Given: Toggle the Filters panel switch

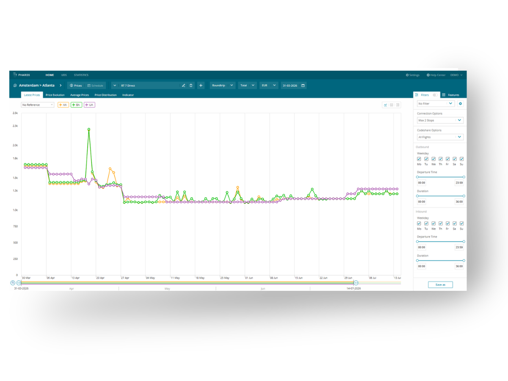Looking at the screenshot, I should pos(435,95).
